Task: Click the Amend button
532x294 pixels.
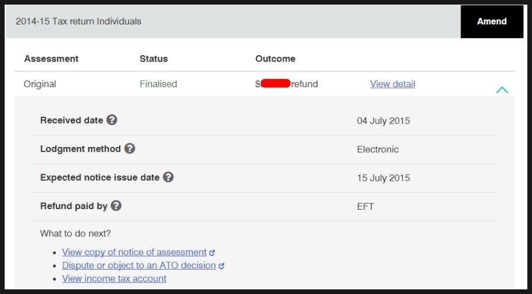Action: click(491, 21)
